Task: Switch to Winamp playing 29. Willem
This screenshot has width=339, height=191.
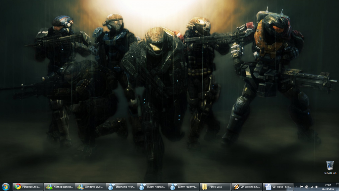Action: point(246,187)
